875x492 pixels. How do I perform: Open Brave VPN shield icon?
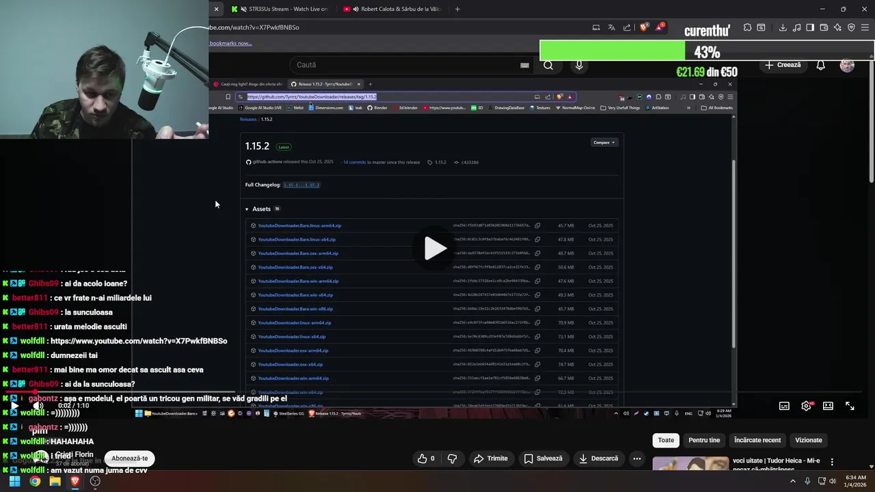[851, 27]
